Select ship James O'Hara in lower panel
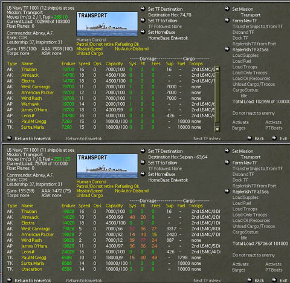This screenshot has height=283, width=290. (x=34, y=246)
